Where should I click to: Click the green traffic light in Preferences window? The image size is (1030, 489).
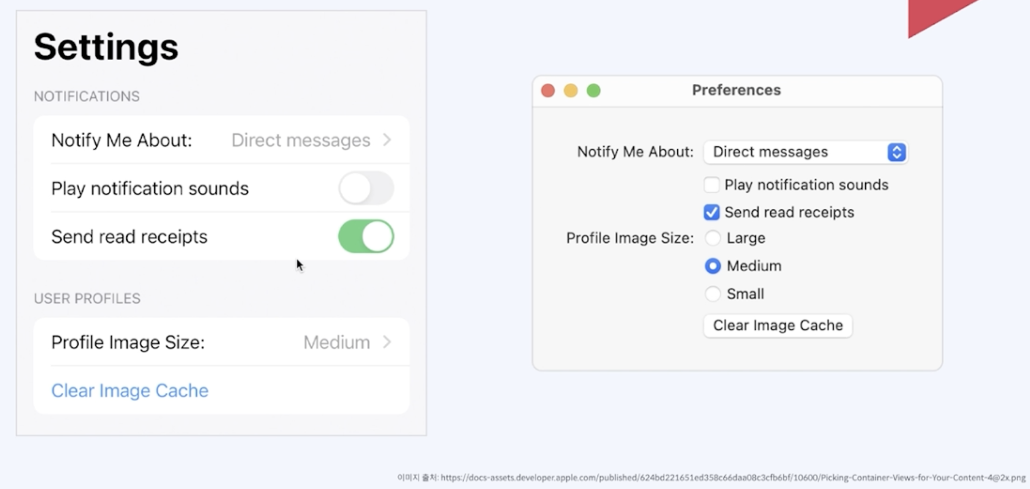(x=594, y=91)
